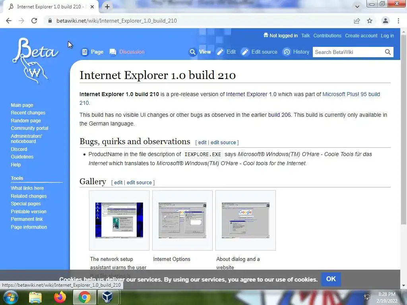The height and width of the screenshot is (305, 407).
Task: Open a Random page
Action: (x=26, y=121)
